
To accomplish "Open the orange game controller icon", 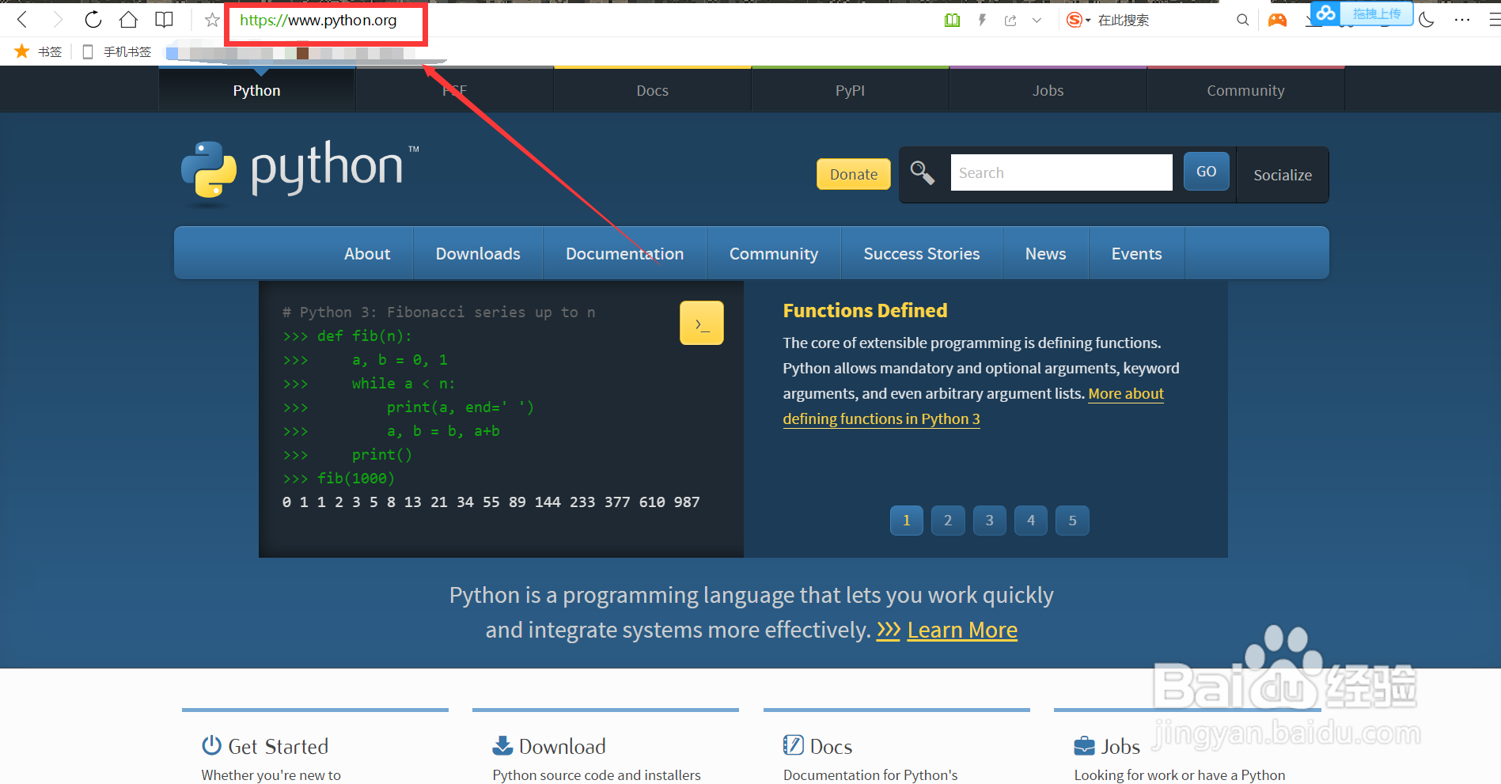I will pyautogui.click(x=1277, y=20).
